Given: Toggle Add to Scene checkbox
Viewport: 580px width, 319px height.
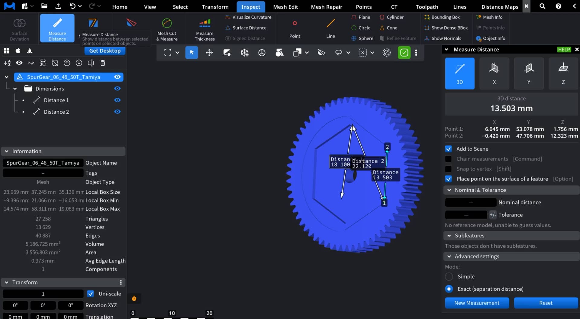Looking at the screenshot, I should click(x=449, y=149).
